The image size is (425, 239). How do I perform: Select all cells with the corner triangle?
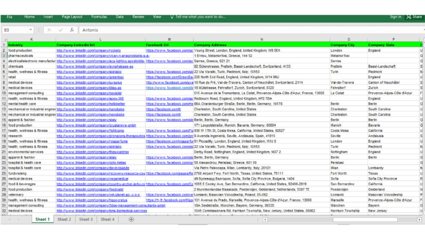[4, 40]
